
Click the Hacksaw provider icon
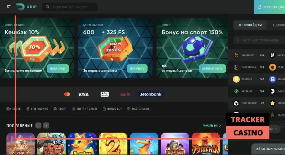pyautogui.click(x=272, y=55)
